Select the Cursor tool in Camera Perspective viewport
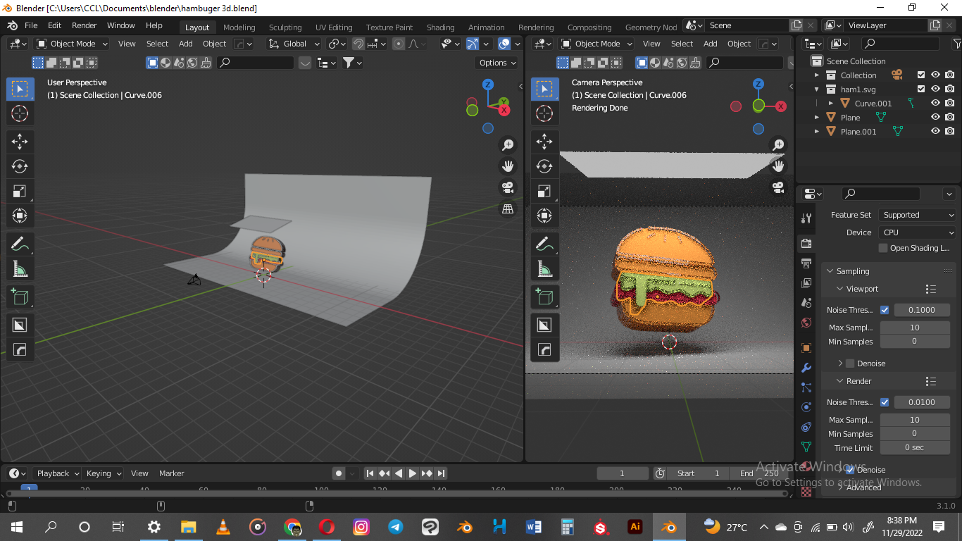 tap(544, 113)
